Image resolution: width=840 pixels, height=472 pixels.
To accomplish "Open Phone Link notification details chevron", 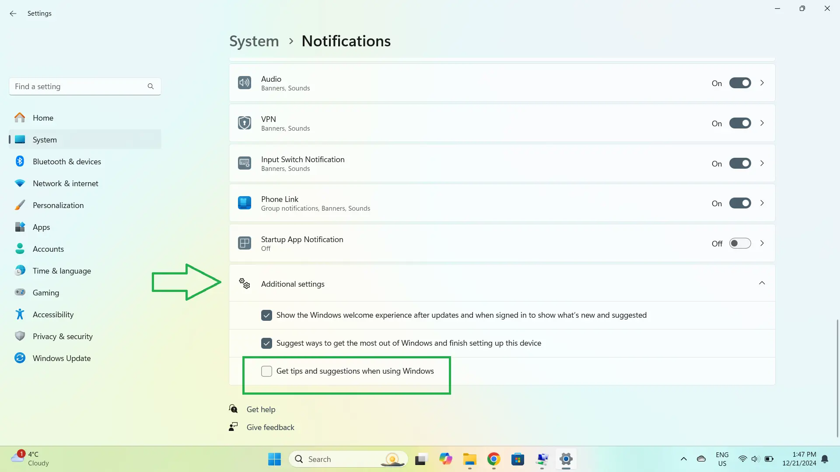I will click(x=762, y=203).
